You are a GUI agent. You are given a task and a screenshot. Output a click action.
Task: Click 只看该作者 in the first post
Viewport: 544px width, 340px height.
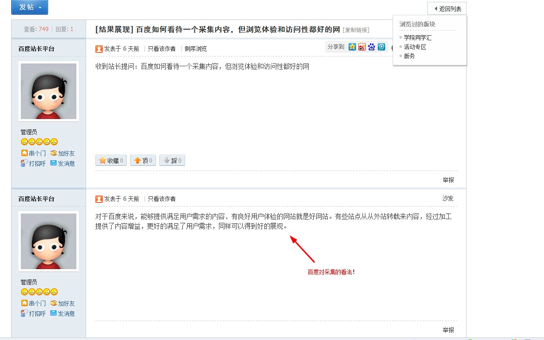tap(162, 49)
